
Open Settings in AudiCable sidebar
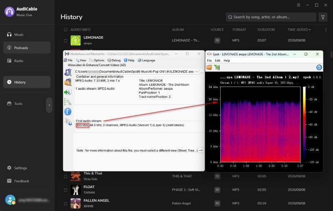pos(27,168)
